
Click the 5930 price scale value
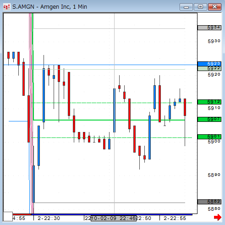(214, 41)
